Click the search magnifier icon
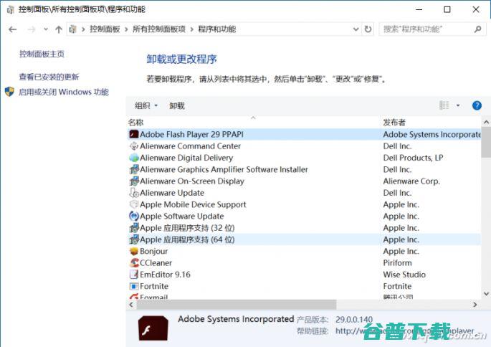The image size is (491, 347). [x=477, y=29]
